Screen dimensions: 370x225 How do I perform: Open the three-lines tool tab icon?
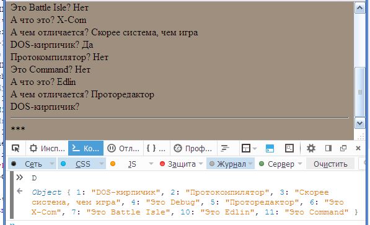pyautogui.click(x=225, y=148)
